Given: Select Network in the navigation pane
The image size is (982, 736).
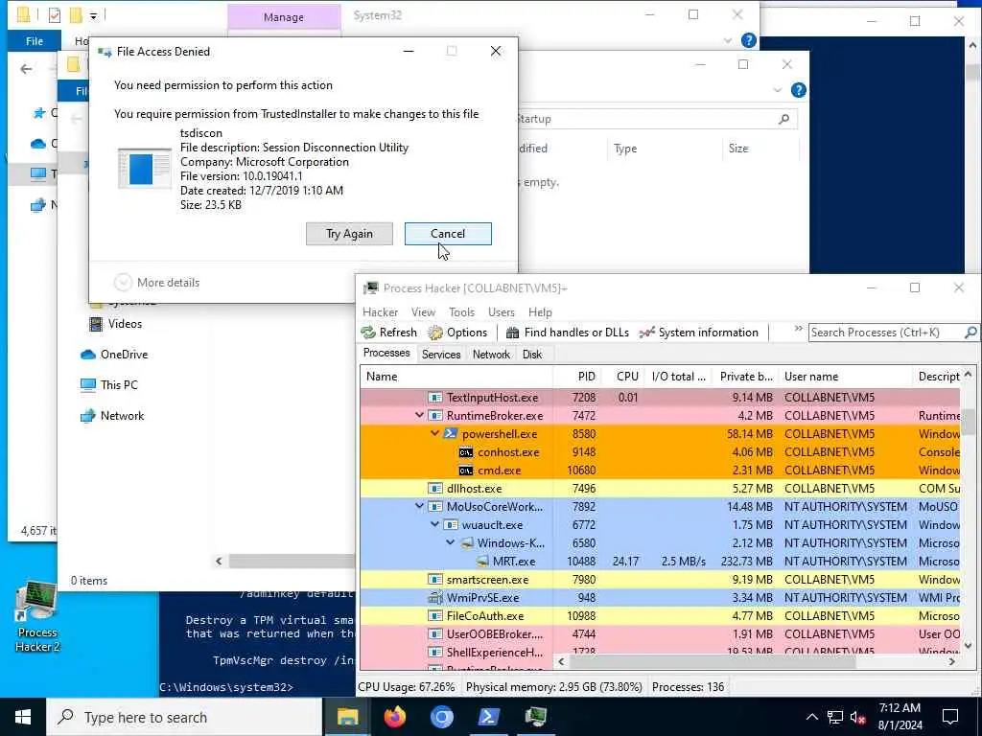Looking at the screenshot, I should click(112, 416).
